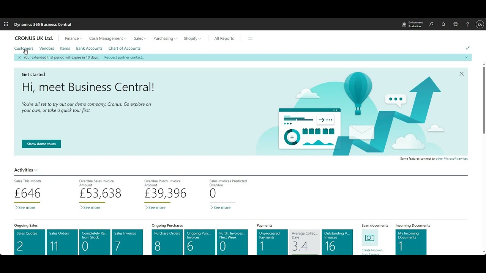Screen dimensions: 486x273
Task: Dismiss the trial expiry notification
Action: [19, 57]
